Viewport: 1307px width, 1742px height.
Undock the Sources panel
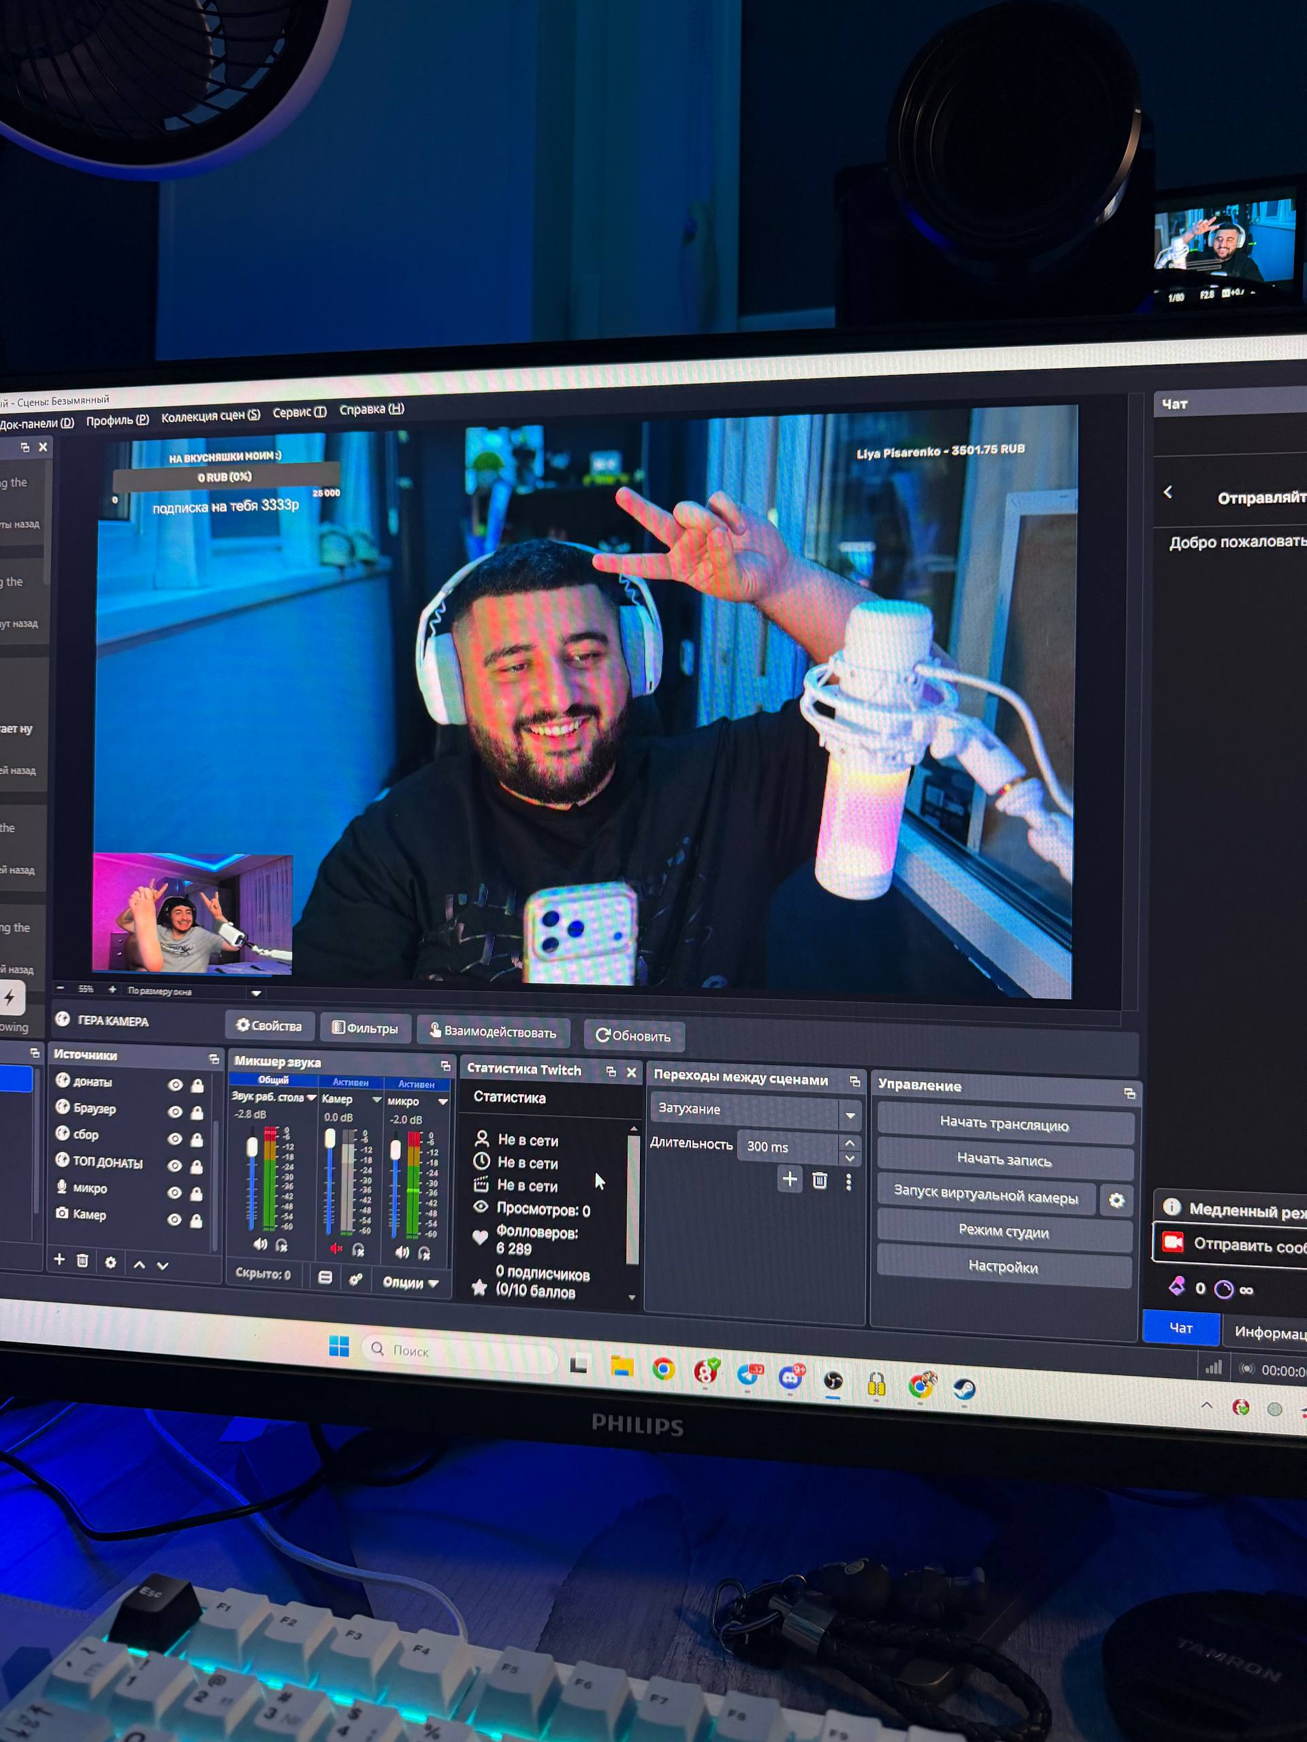point(214,1059)
